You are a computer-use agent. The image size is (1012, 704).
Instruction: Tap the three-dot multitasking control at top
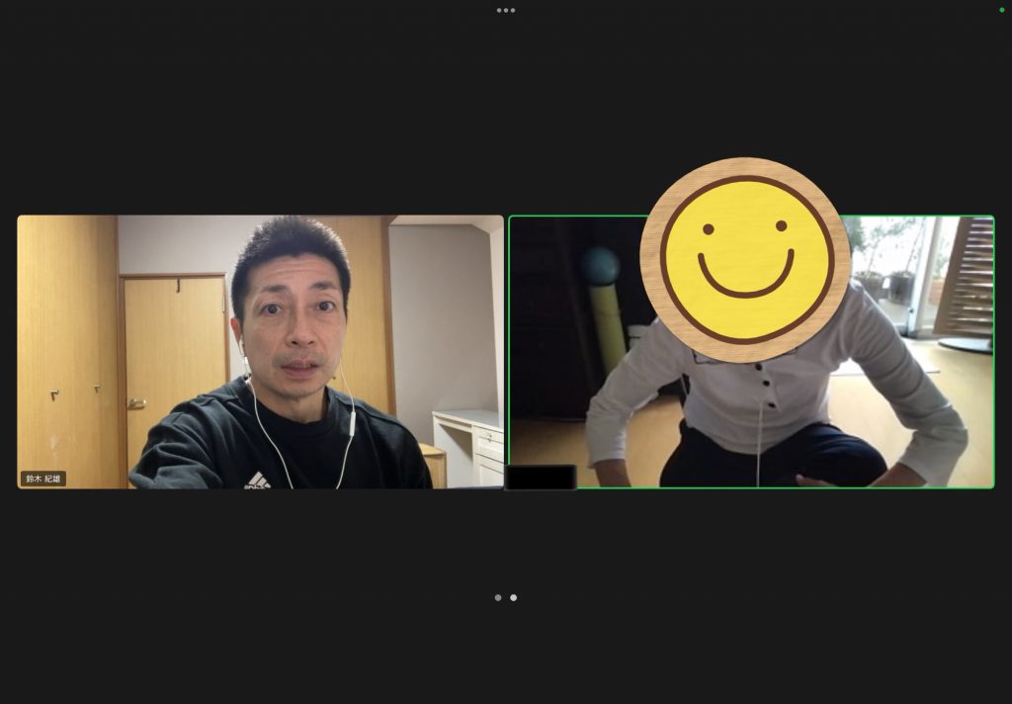506,10
